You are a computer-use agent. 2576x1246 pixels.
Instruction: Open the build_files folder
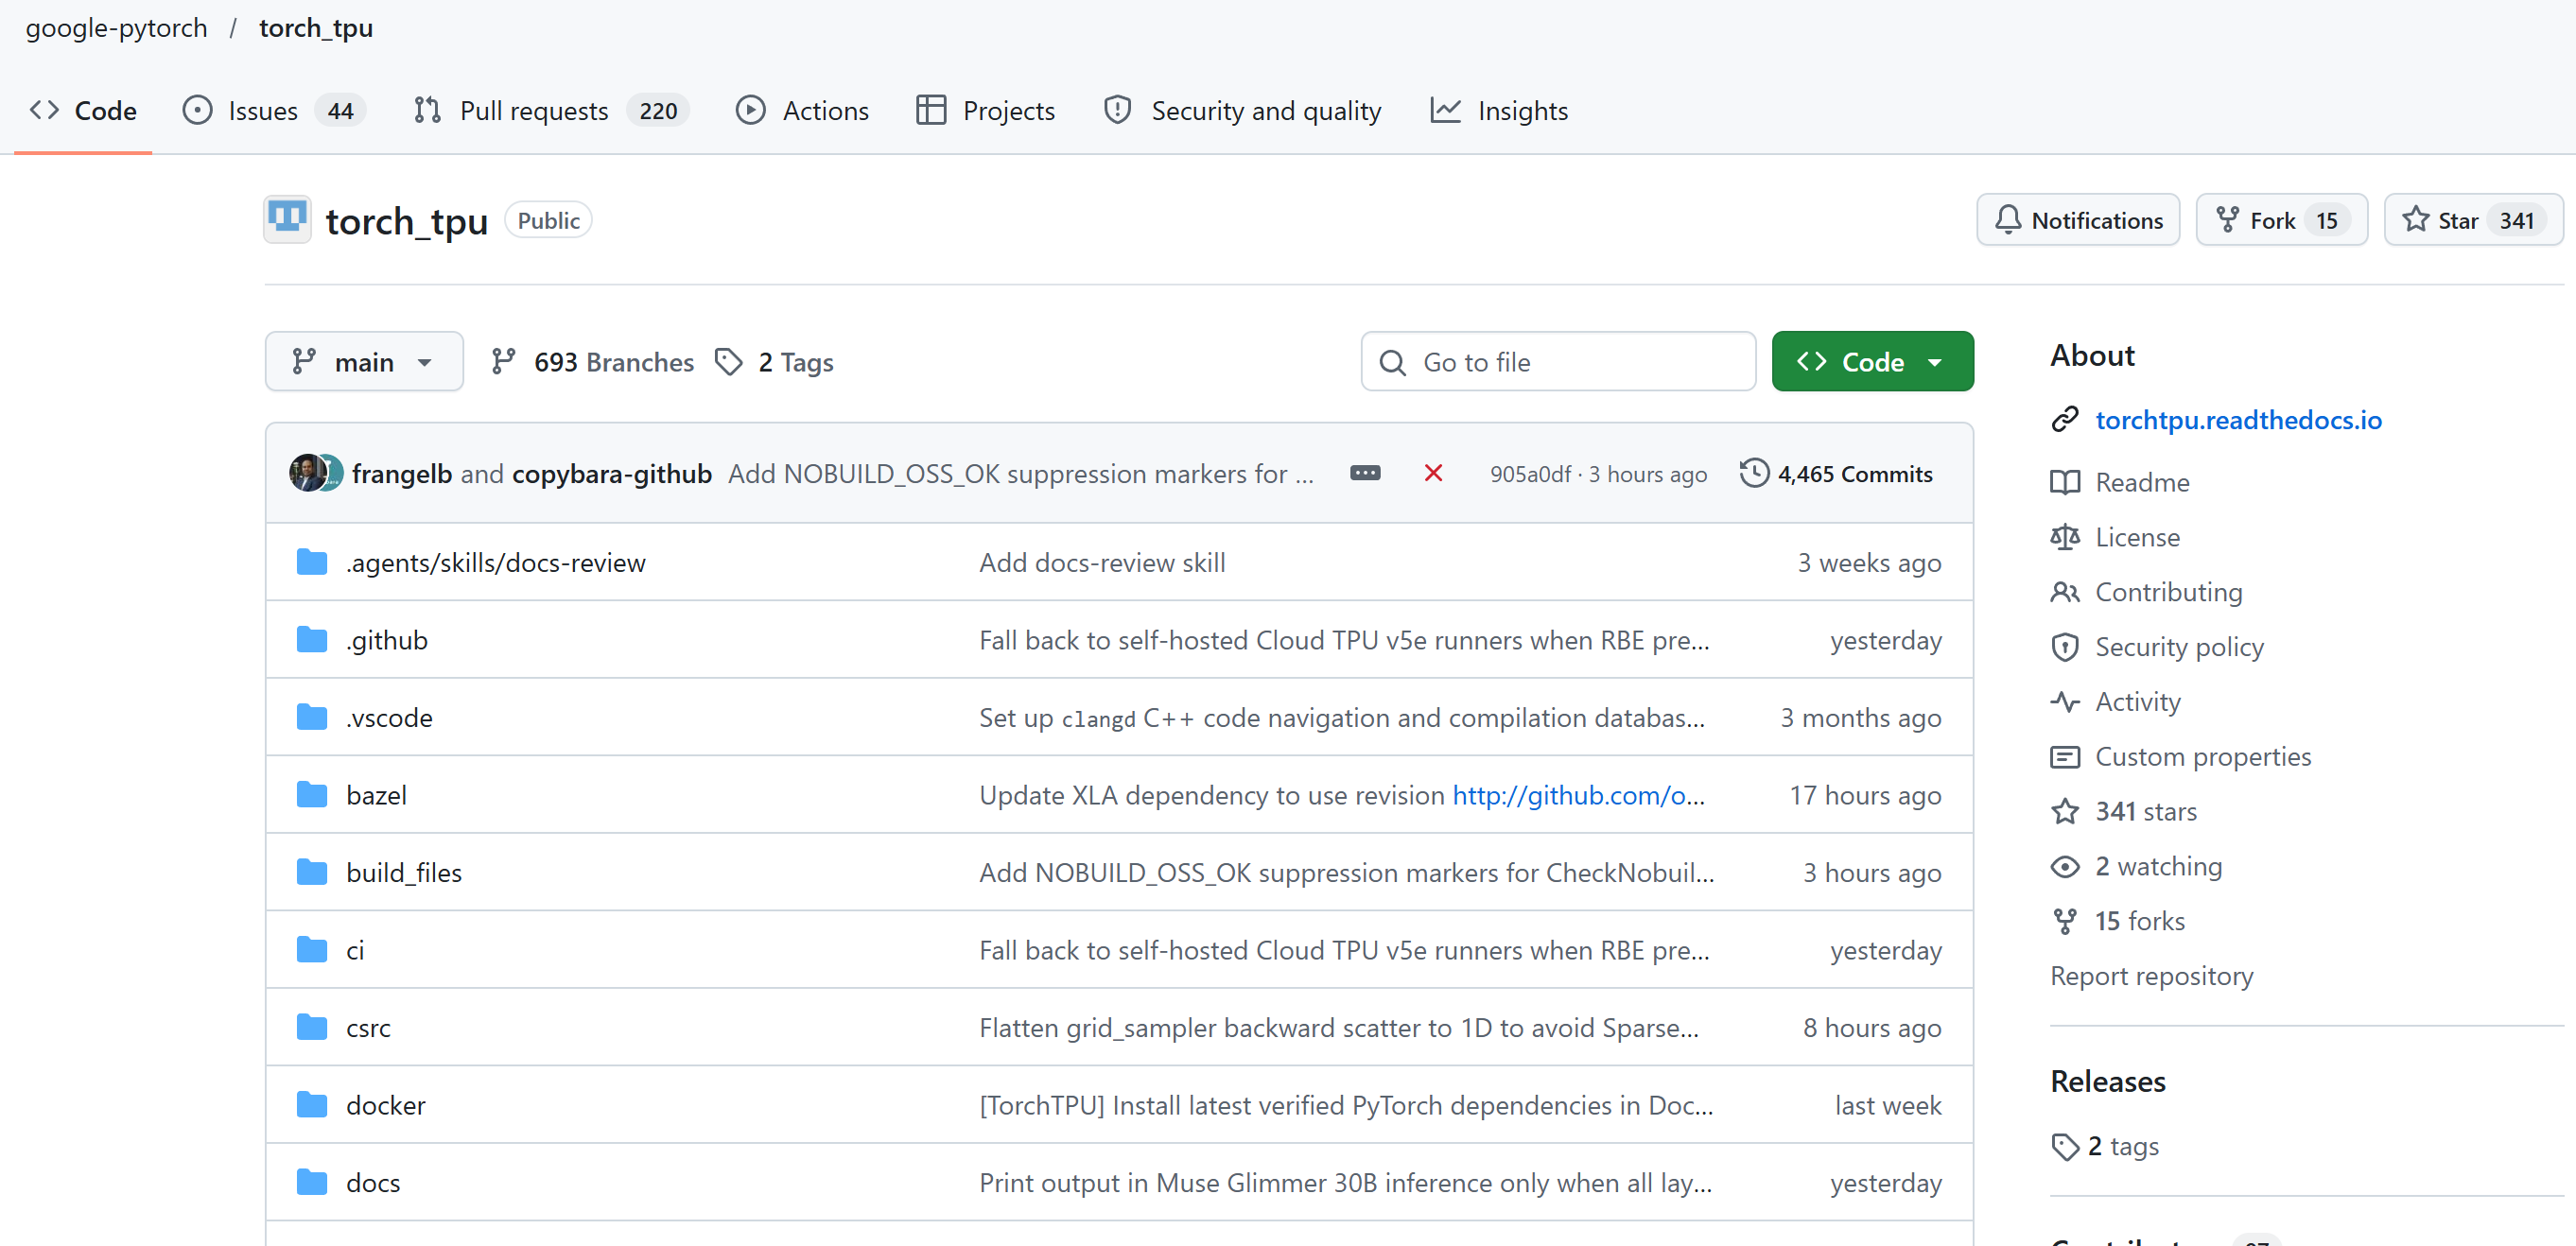404,873
